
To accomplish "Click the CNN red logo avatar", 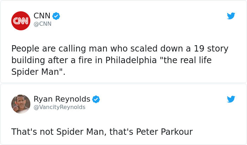I will [x=21, y=21].
